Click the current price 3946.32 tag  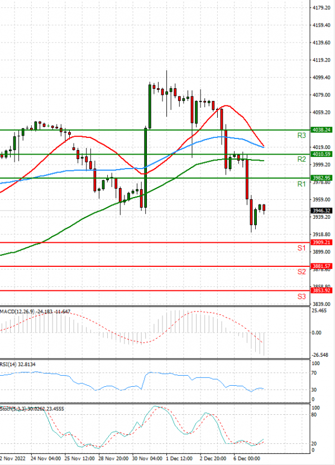pyautogui.click(x=322, y=210)
